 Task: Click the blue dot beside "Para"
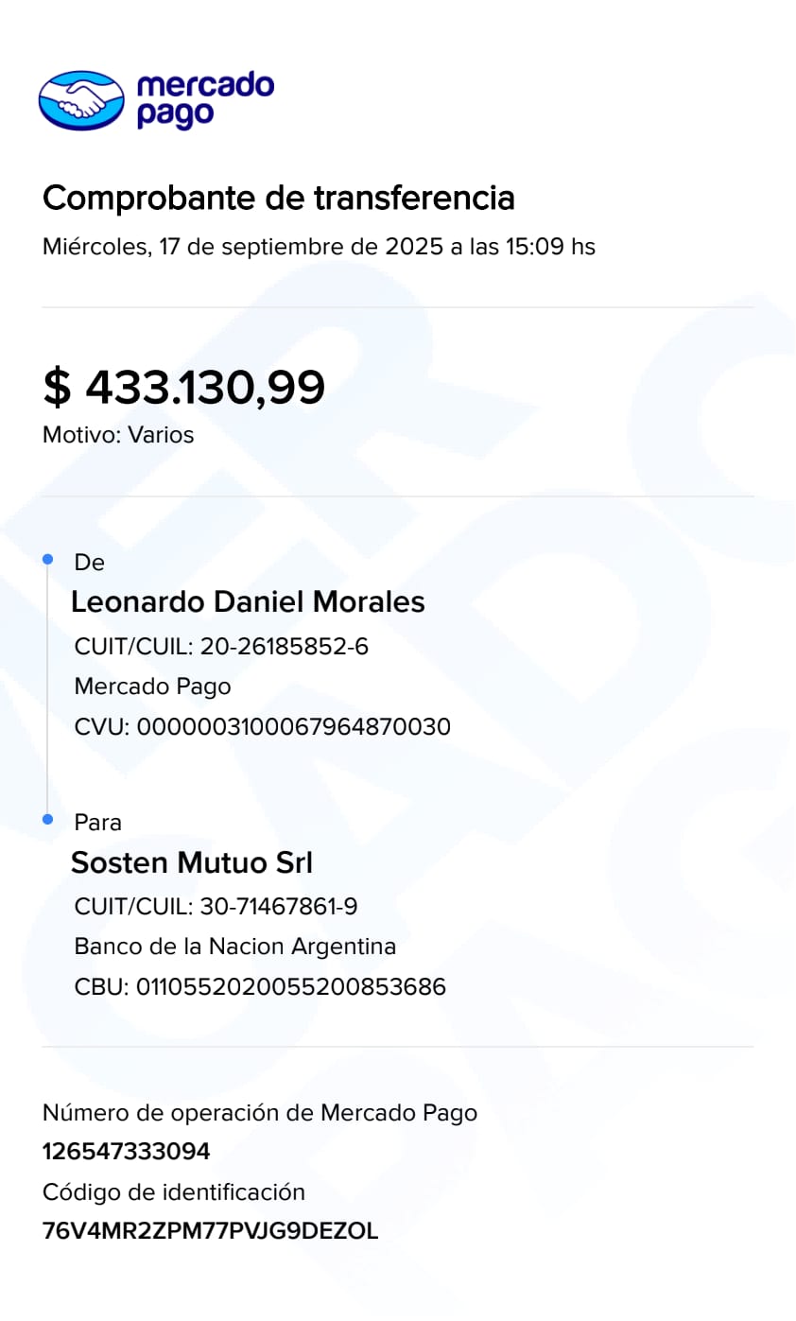pos(48,820)
